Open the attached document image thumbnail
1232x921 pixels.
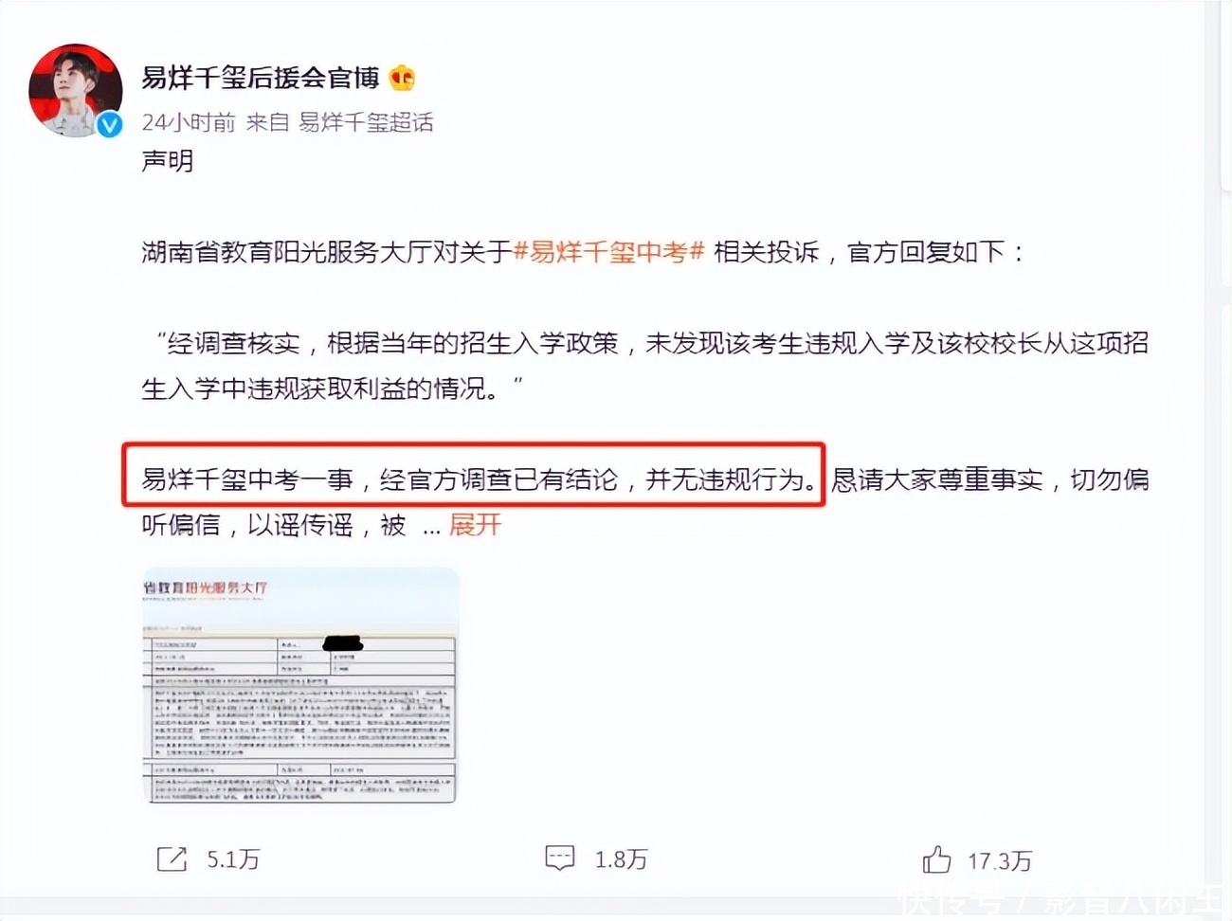300,685
